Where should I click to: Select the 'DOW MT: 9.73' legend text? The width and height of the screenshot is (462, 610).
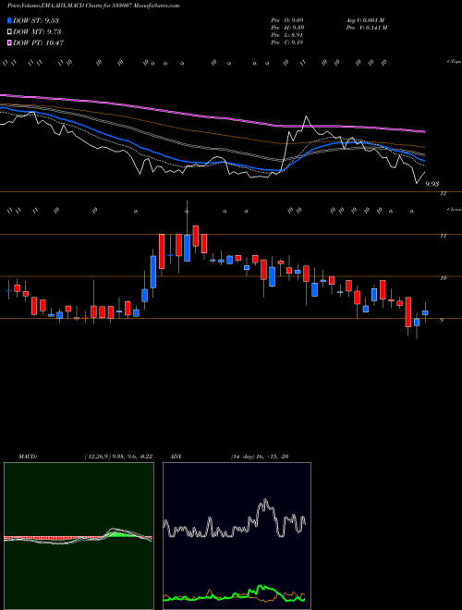pos(37,32)
